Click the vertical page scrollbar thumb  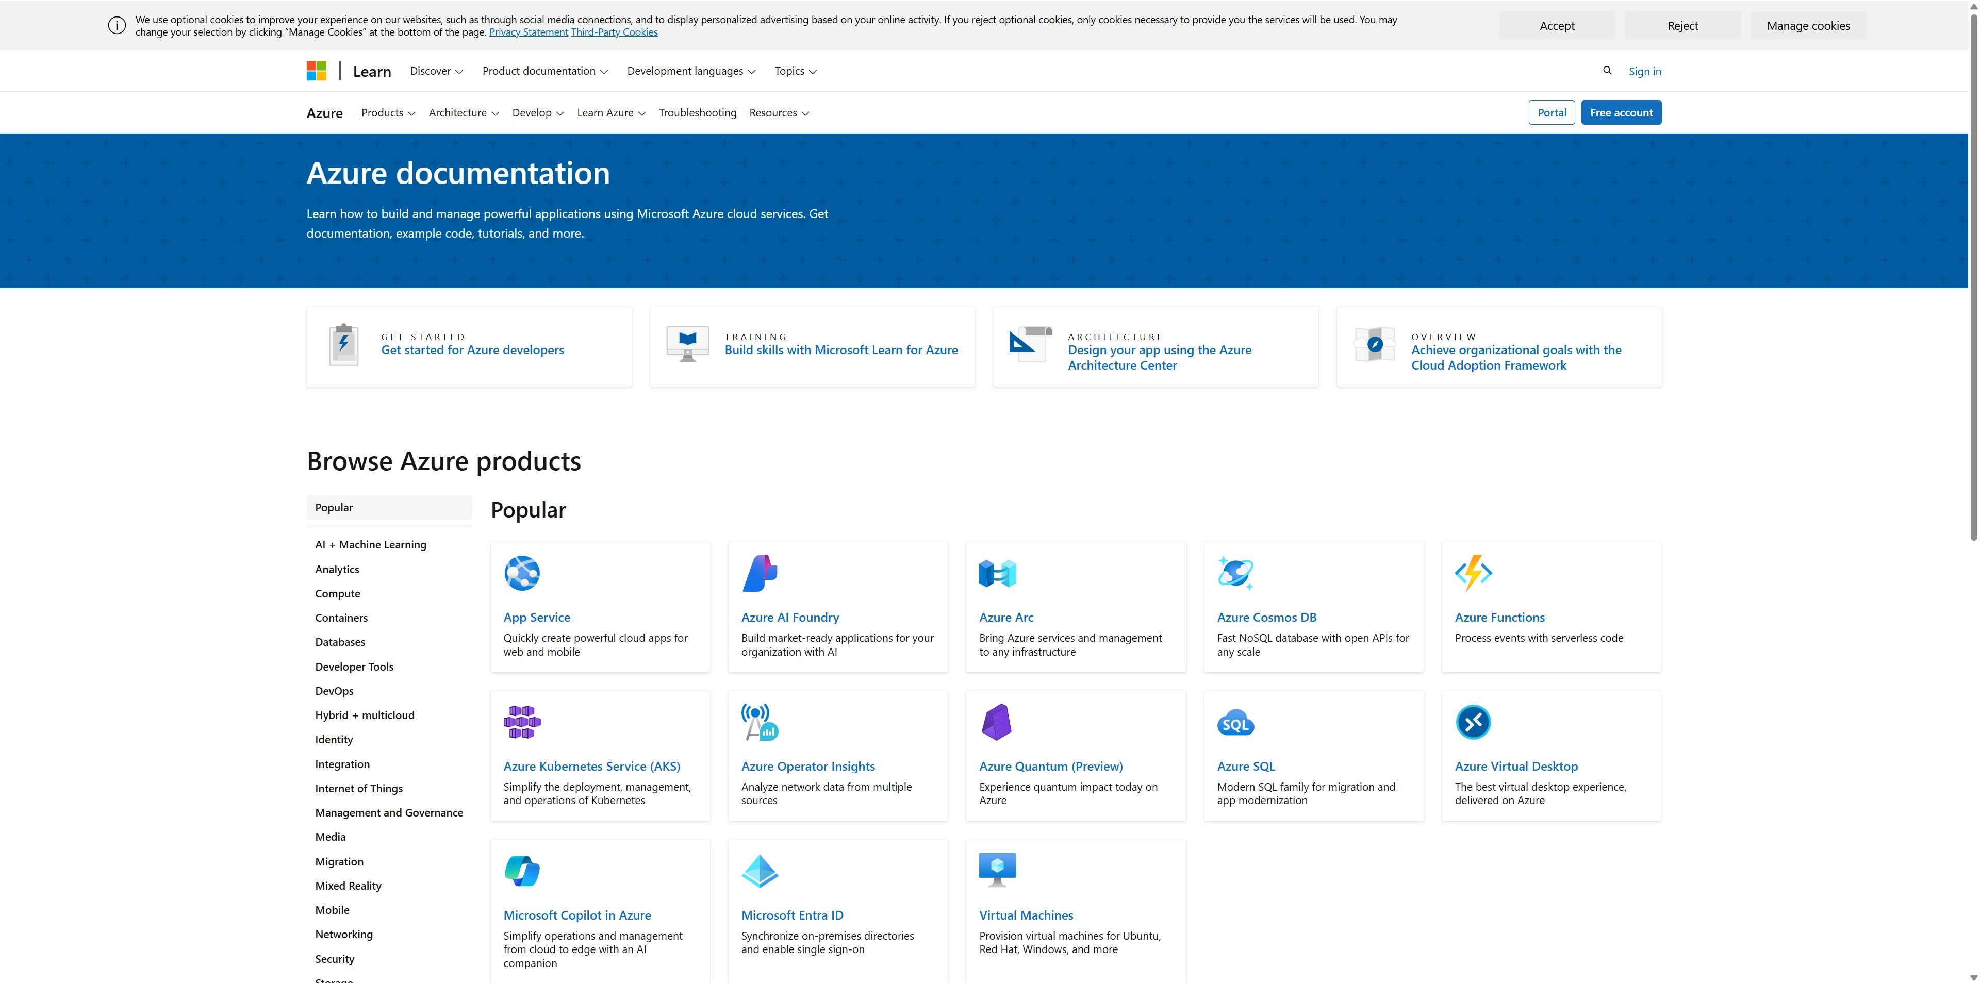coord(1973,277)
